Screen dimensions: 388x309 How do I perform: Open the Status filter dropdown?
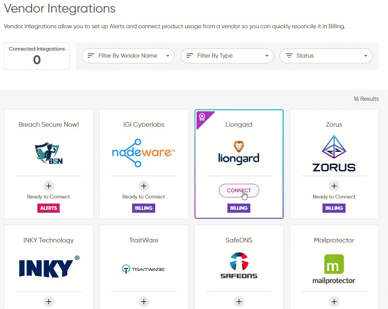[x=326, y=56]
